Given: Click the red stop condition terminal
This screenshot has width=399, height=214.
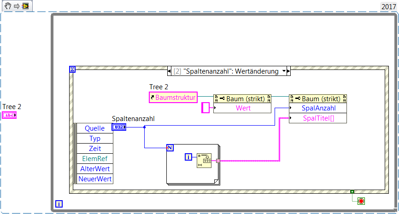Looking at the screenshot, I should coord(361,201).
